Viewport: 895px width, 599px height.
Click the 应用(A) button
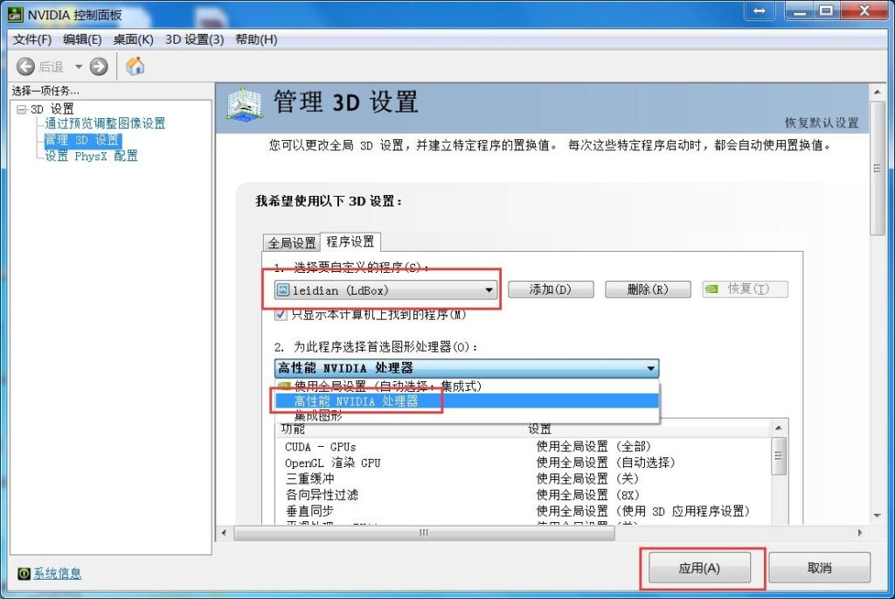[x=699, y=568]
